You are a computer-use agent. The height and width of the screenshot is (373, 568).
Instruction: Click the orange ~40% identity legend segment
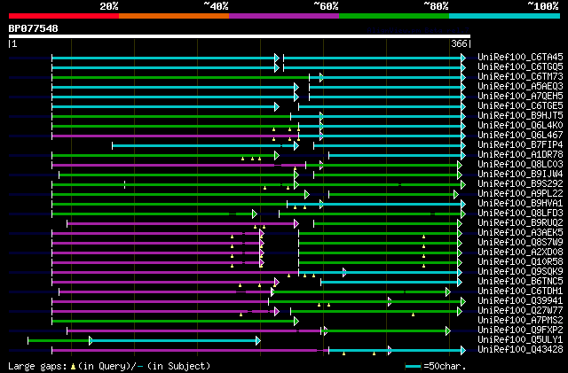point(174,16)
